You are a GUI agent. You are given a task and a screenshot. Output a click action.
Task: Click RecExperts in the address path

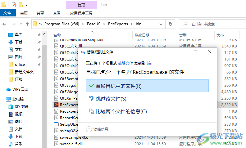pyautogui.click(x=118, y=24)
